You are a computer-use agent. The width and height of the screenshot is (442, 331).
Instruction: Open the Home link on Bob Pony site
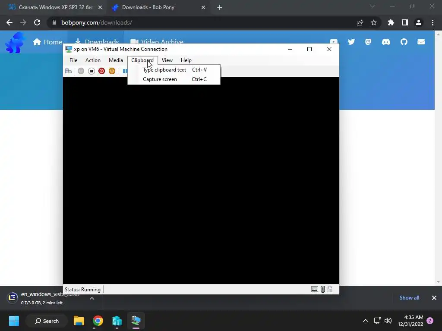[x=47, y=42]
